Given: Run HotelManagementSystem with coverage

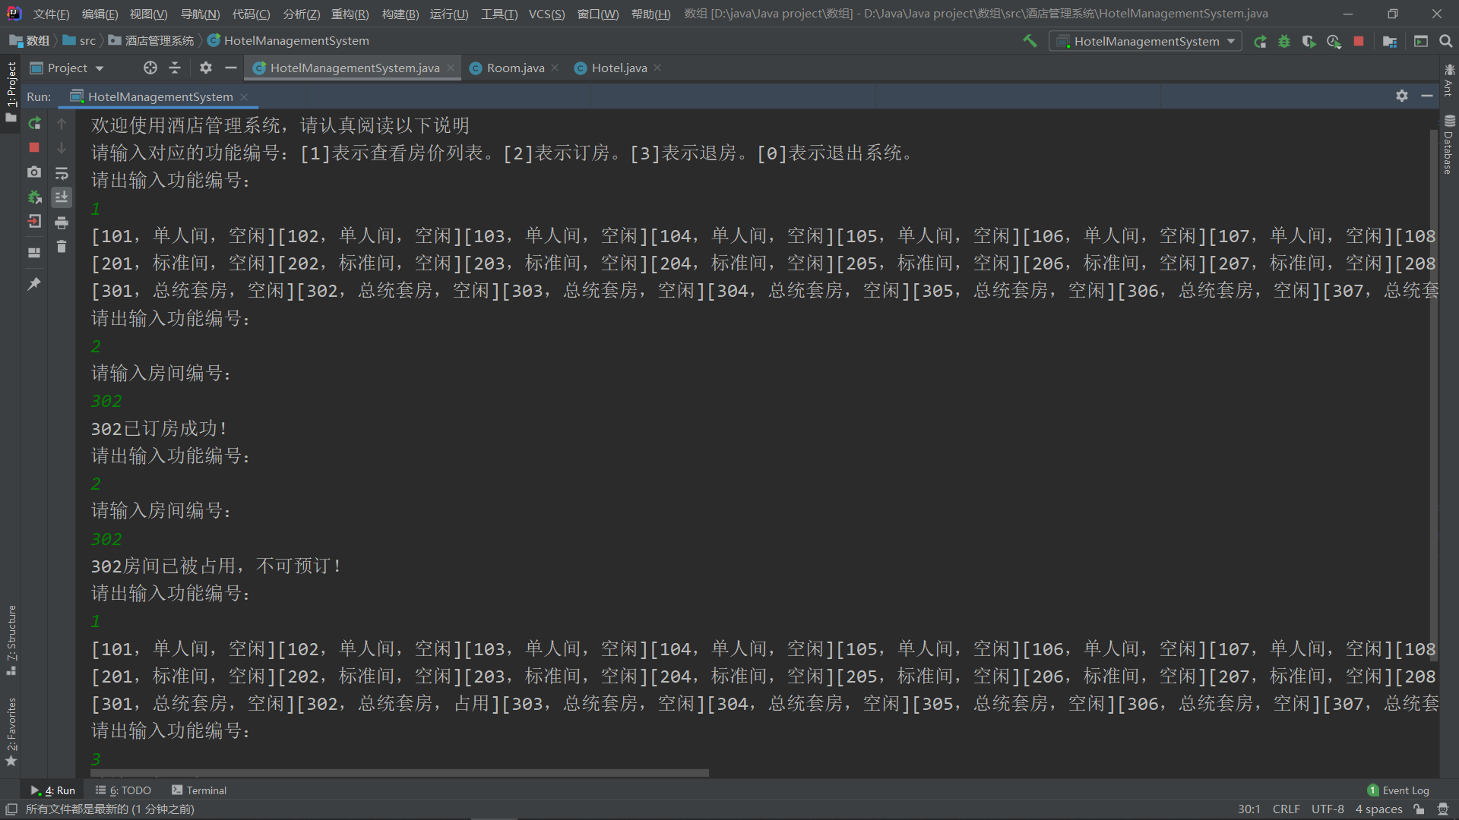Looking at the screenshot, I should (1309, 41).
